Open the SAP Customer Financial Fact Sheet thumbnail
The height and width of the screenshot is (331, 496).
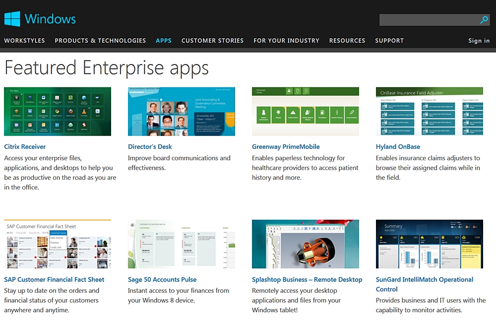[58, 244]
